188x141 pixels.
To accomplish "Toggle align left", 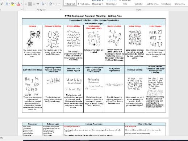I will pyautogui.click(x=26, y=4).
